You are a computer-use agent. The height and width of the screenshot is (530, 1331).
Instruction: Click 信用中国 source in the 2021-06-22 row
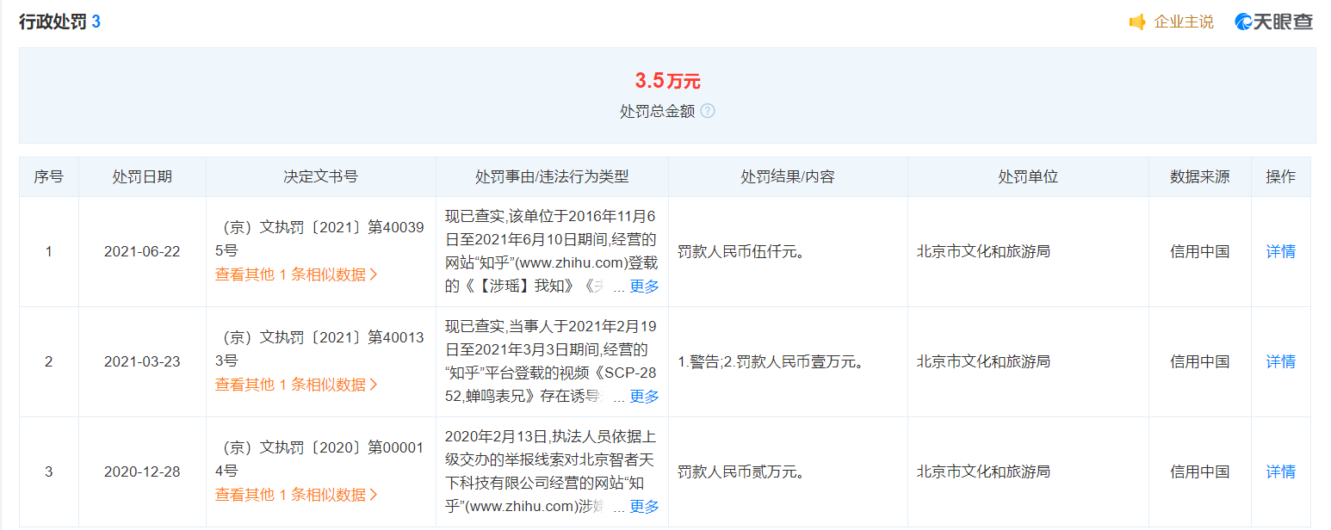(1199, 251)
